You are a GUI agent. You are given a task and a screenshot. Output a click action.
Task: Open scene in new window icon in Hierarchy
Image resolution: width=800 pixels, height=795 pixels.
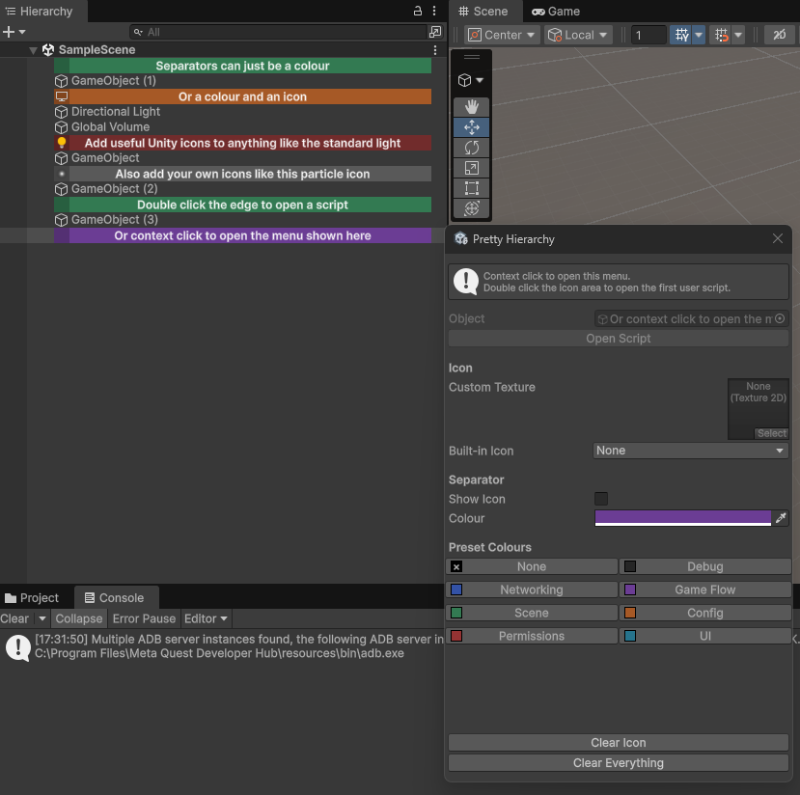(434, 32)
